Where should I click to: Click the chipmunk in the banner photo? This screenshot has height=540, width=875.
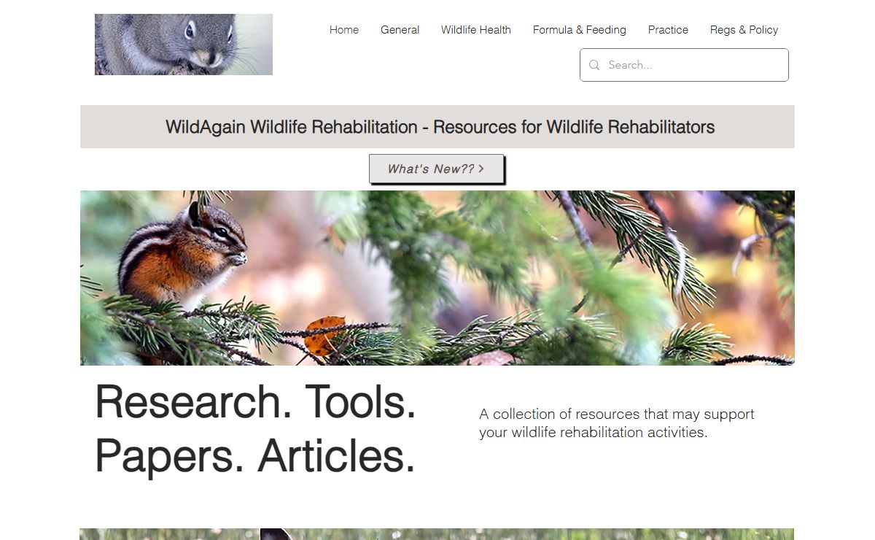click(182, 254)
